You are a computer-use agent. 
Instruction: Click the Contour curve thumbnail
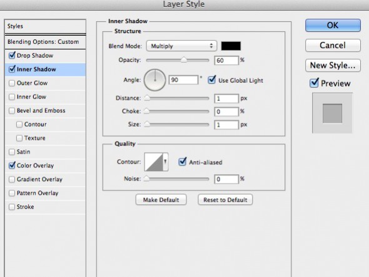154,162
